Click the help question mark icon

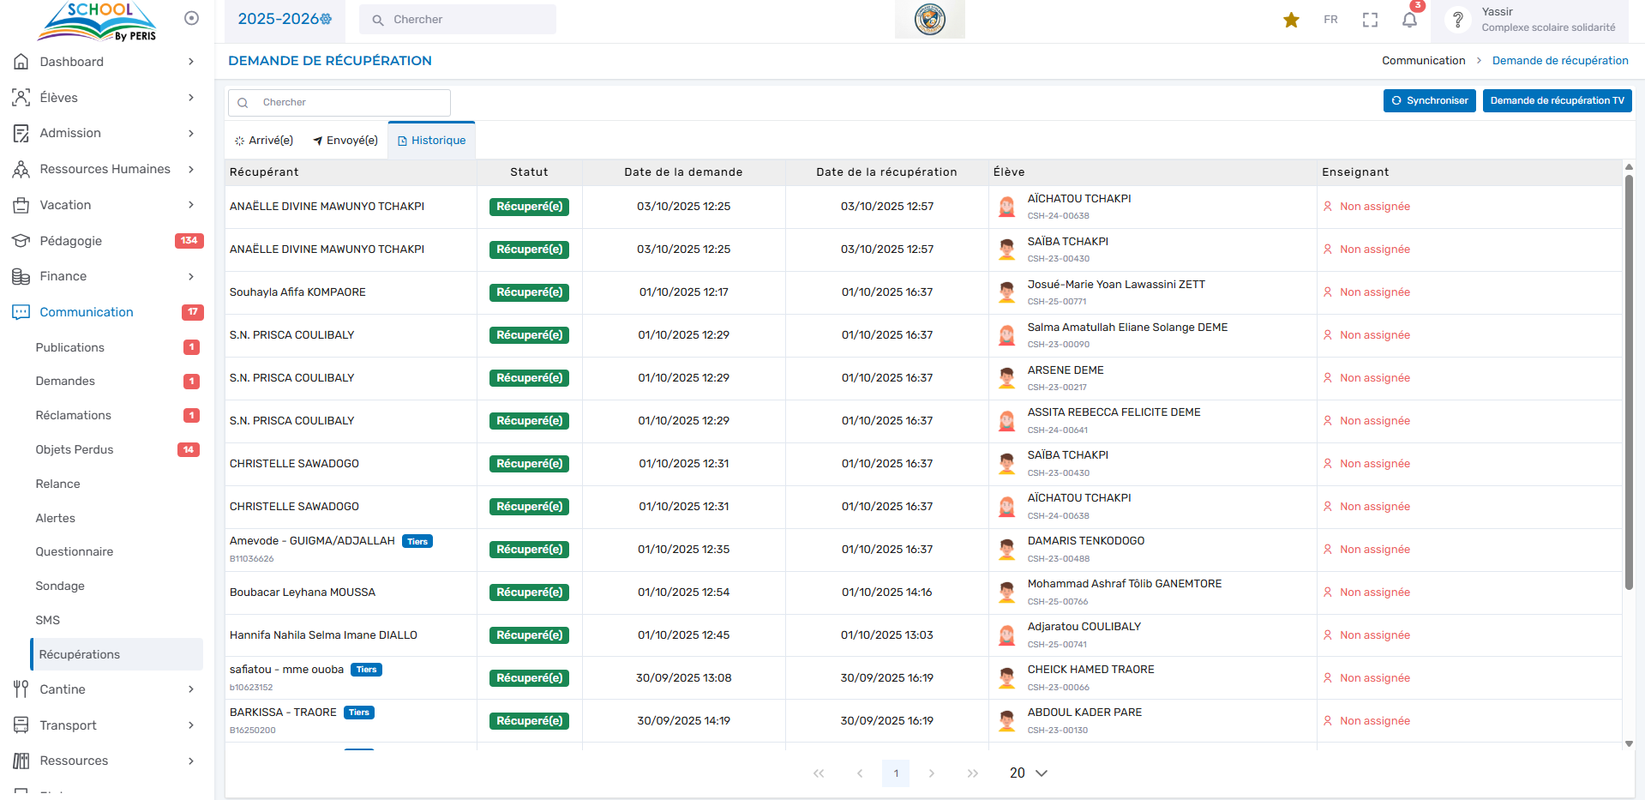(x=1457, y=20)
